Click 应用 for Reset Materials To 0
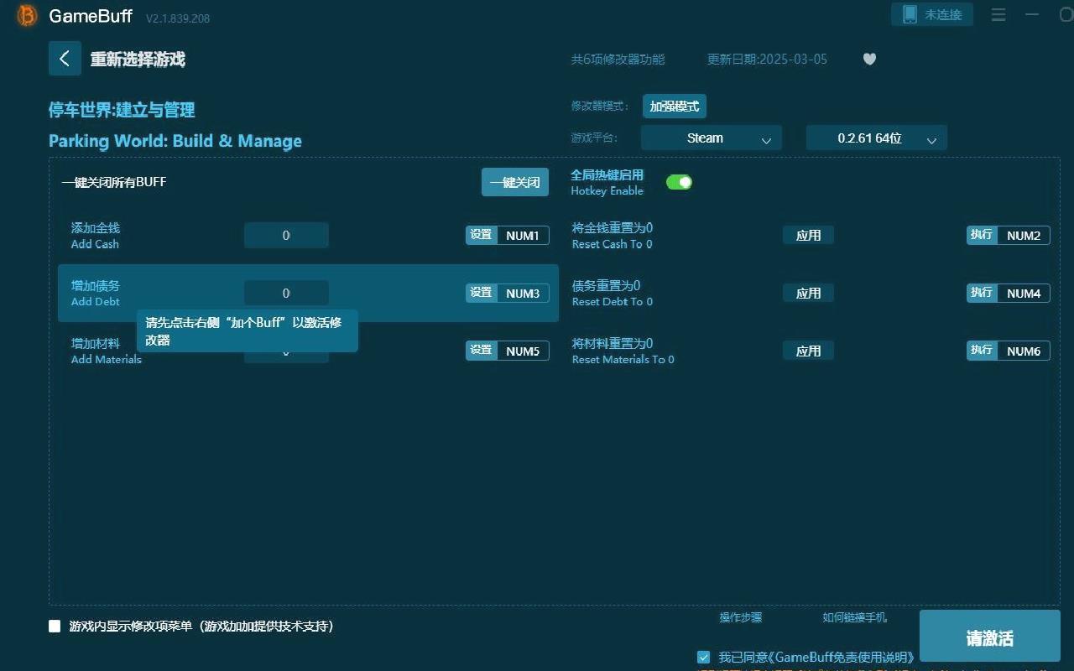 (x=808, y=351)
